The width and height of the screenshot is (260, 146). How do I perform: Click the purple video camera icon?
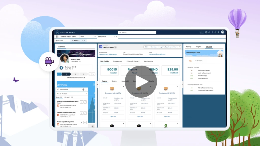(49, 62)
